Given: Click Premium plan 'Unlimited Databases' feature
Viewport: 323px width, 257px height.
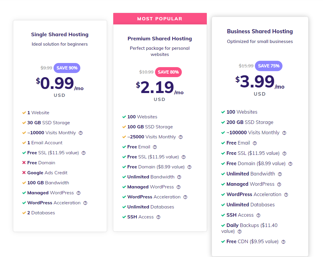Looking at the screenshot, I should [x=151, y=207].
